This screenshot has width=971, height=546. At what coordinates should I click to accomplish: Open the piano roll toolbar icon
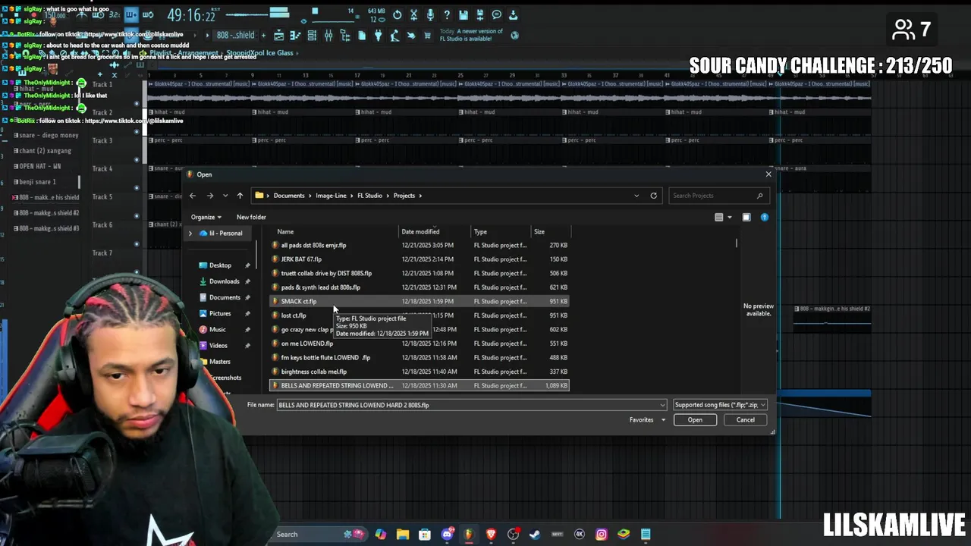tap(295, 36)
